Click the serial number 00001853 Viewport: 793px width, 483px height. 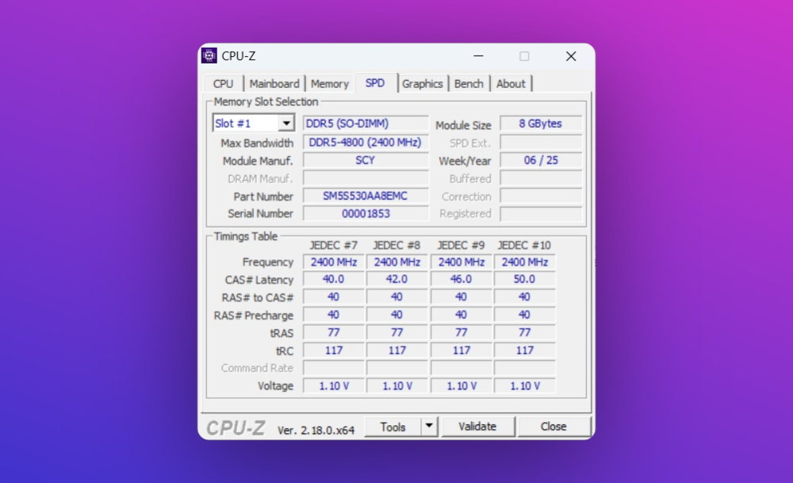[366, 214]
